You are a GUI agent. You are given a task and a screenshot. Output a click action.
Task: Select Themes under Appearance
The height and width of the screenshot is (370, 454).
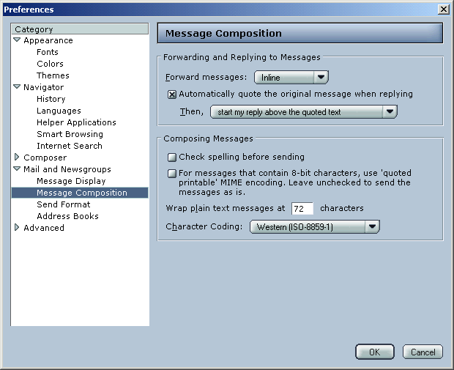coord(53,75)
